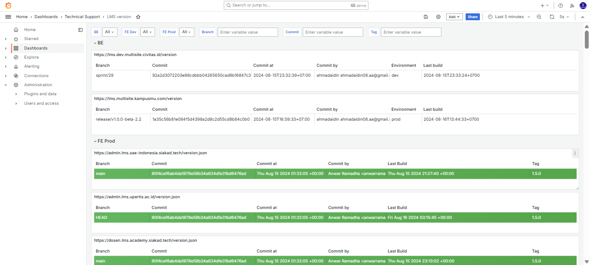Open the three-dot menu on sae-indonesia panel
The height and width of the screenshot is (265, 590).
coord(575,153)
